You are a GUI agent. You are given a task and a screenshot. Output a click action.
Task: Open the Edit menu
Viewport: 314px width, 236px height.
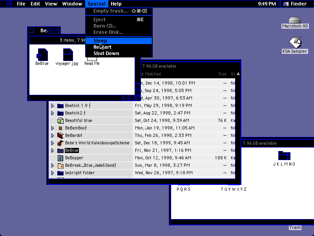pos(35,4)
